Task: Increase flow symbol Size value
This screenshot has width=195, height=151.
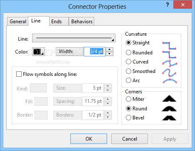Action: click(108, 86)
